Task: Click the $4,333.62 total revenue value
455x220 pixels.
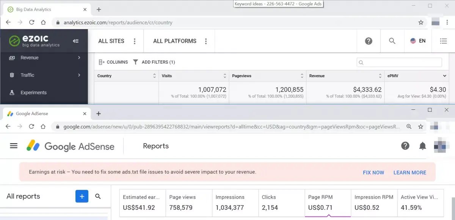Action: (x=367, y=90)
